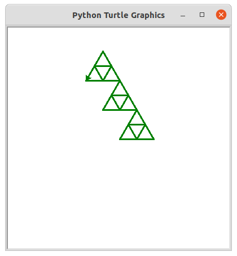Image resolution: width=237 pixels, height=256 pixels.
Task: Click the green turtle arrowhead cursor
Action: pos(88,78)
